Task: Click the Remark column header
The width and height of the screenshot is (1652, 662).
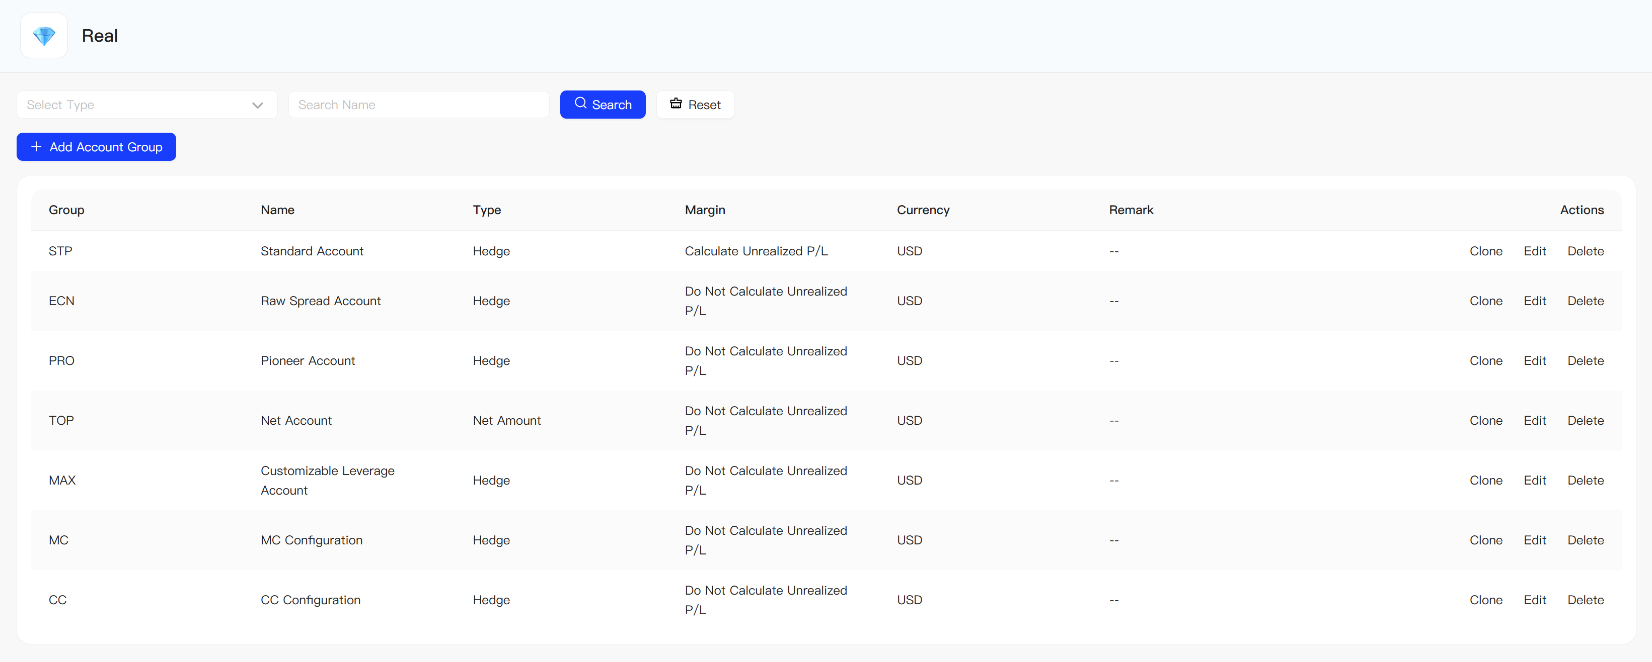Action: pyautogui.click(x=1131, y=210)
